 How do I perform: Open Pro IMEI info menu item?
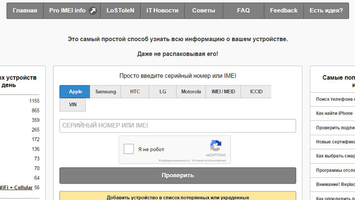click(67, 11)
